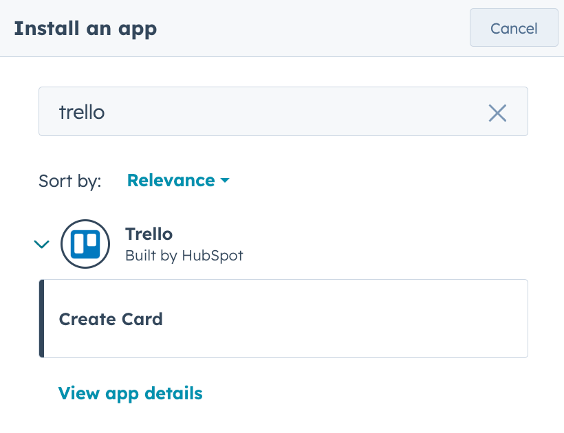Image resolution: width=564 pixels, height=433 pixels.
Task: Open View app details
Action: (130, 393)
